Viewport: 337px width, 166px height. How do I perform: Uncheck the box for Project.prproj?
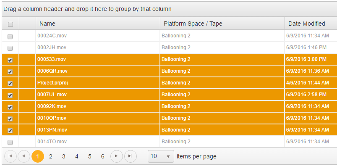click(x=10, y=84)
